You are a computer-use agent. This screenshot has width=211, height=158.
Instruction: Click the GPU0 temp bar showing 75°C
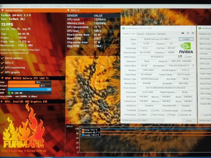(30, 82)
